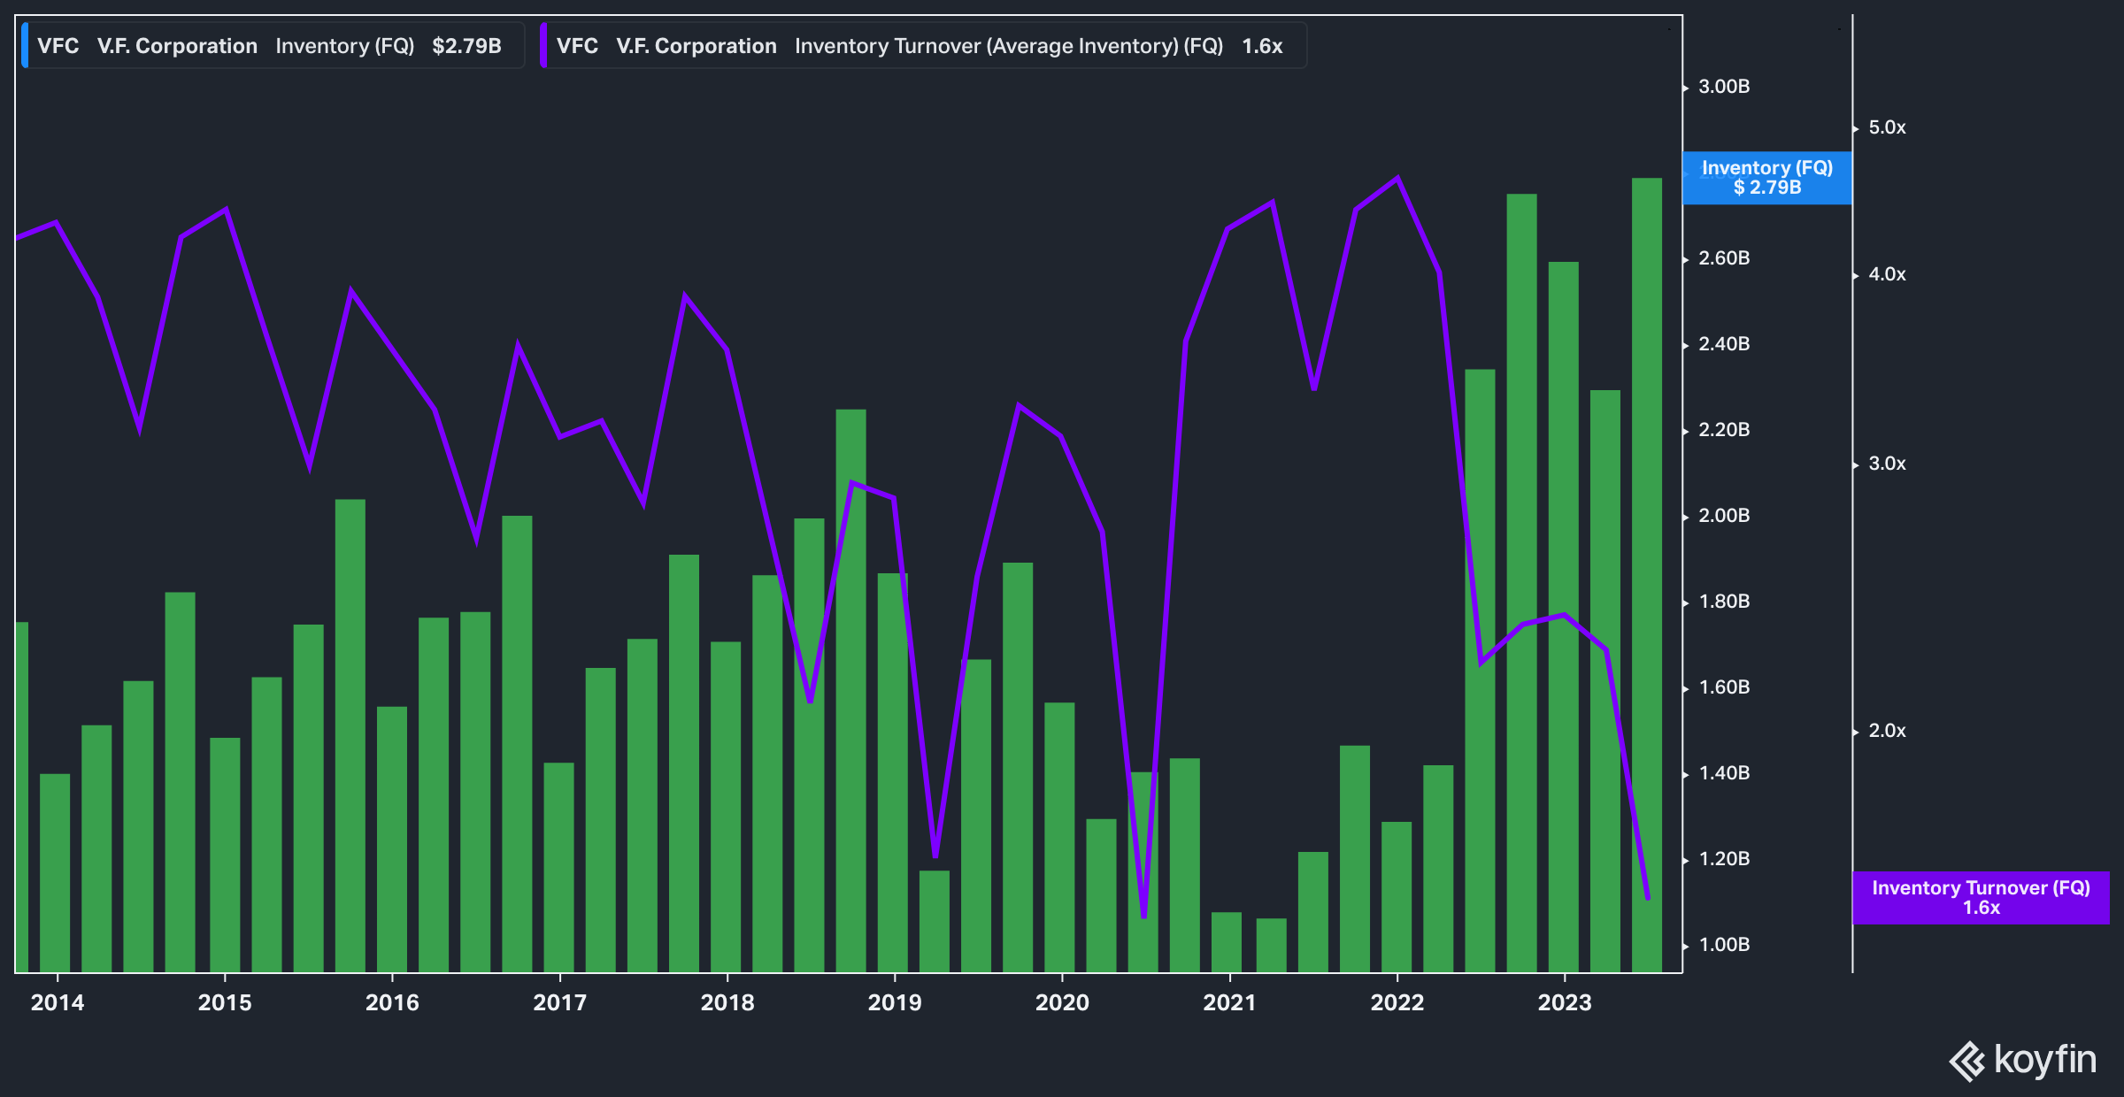The height and width of the screenshot is (1097, 2124).
Task: Click the purple Inventory Turnover (FQ) 1.6x badge
Action: click(x=1980, y=898)
